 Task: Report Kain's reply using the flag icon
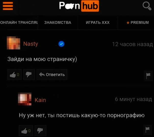[148, 130]
